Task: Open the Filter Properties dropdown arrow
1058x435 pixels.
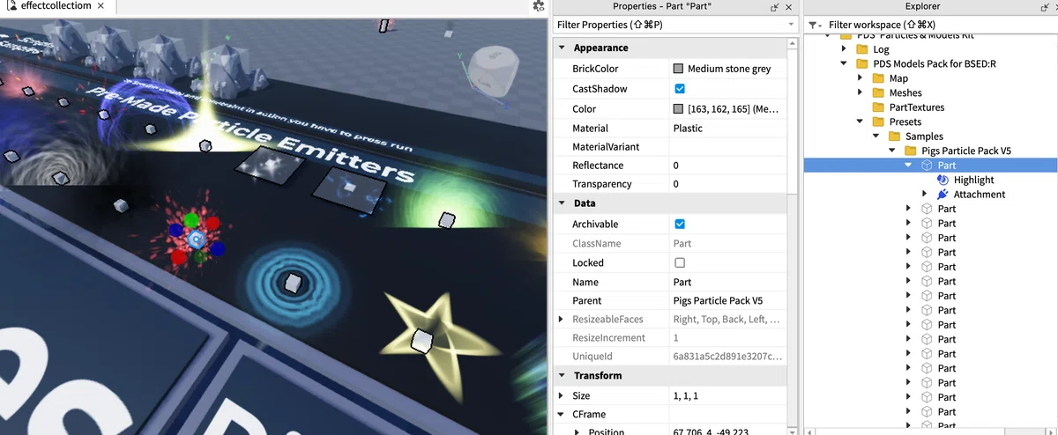Action: pos(792,26)
